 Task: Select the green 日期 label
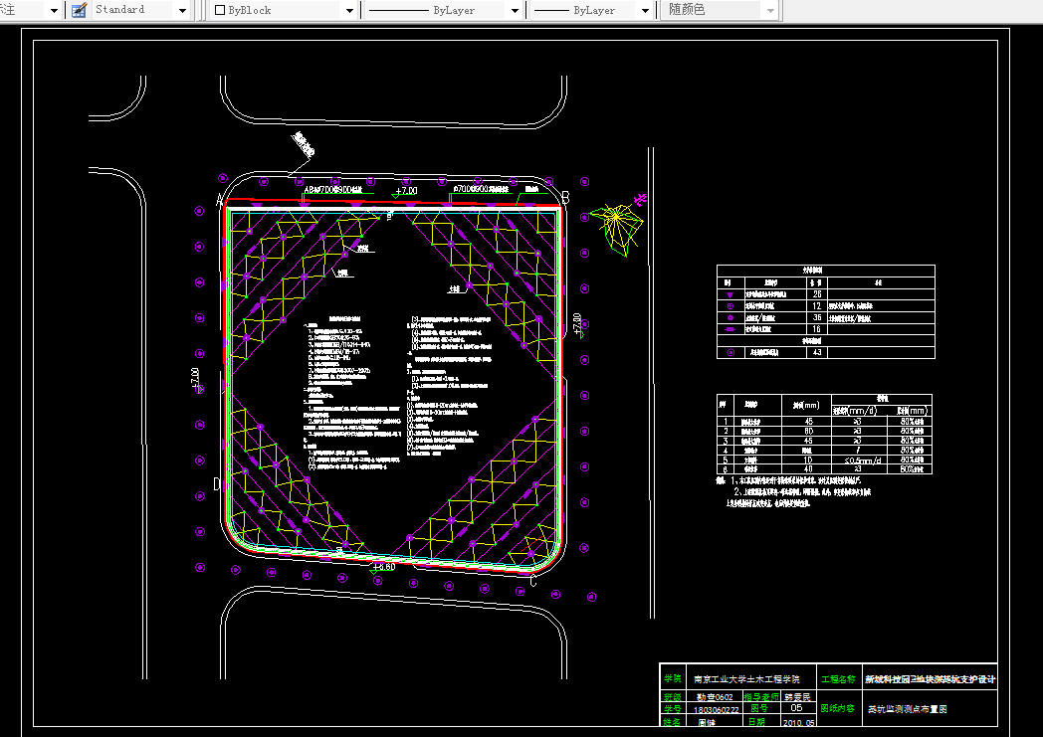[756, 722]
